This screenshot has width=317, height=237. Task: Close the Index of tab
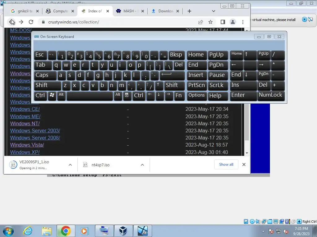(x=108, y=11)
